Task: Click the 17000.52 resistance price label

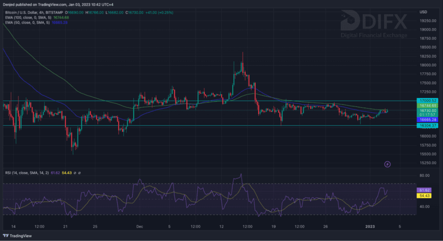Action: [x=427, y=100]
